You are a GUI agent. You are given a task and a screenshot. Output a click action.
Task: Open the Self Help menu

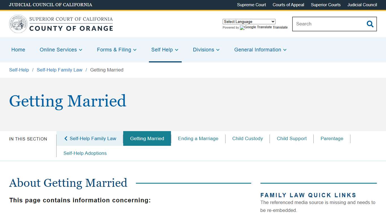pyautogui.click(x=165, y=50)
